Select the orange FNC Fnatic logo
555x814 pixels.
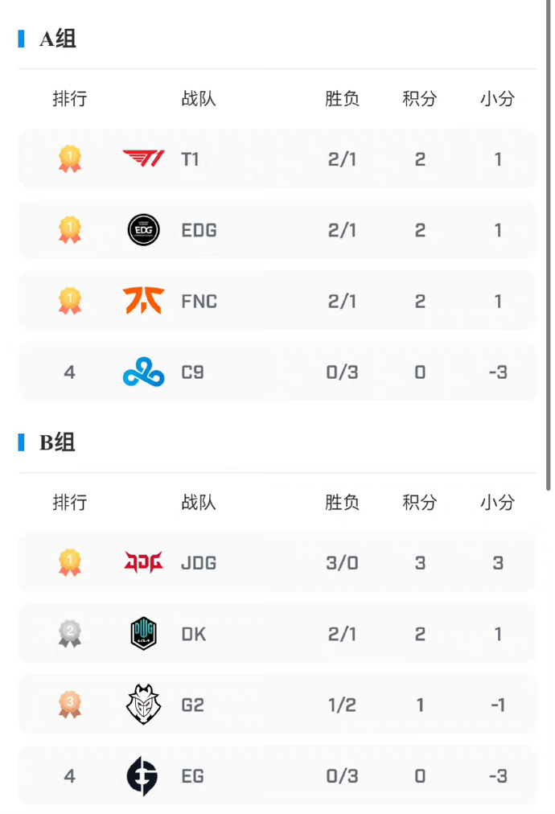tap(143, 301)
